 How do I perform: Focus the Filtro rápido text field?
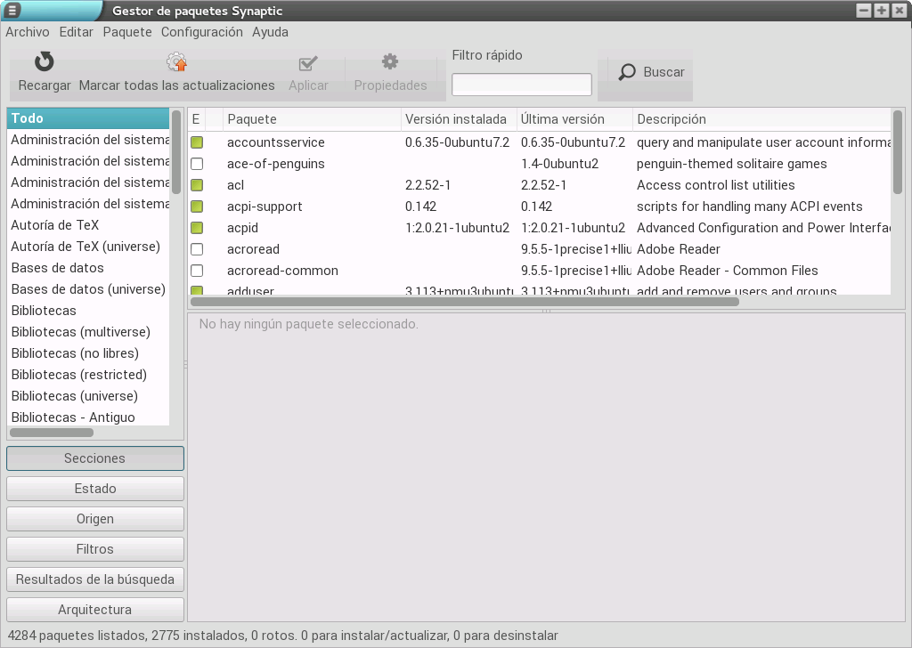[521, 85]
